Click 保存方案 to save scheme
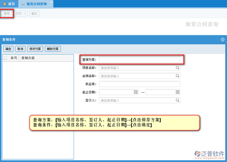The height and width of the screenshot is (162, 227). (x=35, y=49)
